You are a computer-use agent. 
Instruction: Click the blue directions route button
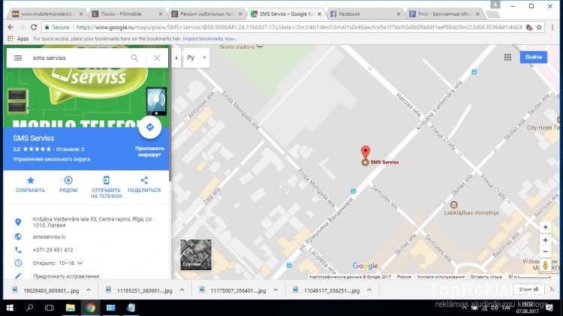point(149,128)
